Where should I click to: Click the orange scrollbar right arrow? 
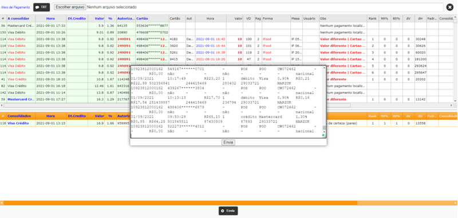456,203
